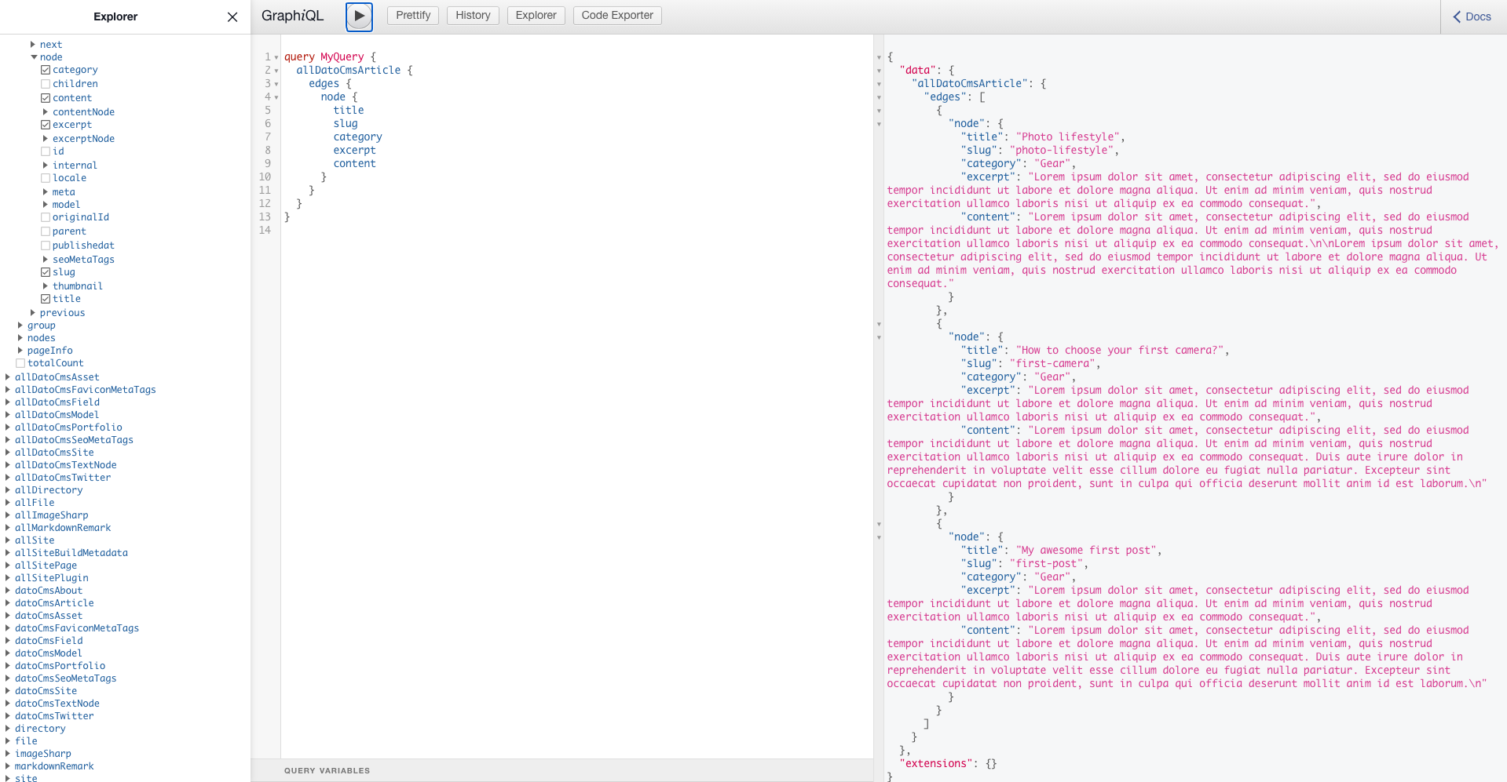Uncheck the slug field checkbox
This screenshot has height=782, width=1507.
point(46,272)
